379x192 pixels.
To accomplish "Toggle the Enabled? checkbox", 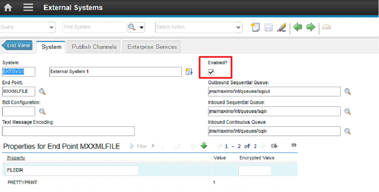I will pos(211,72).
